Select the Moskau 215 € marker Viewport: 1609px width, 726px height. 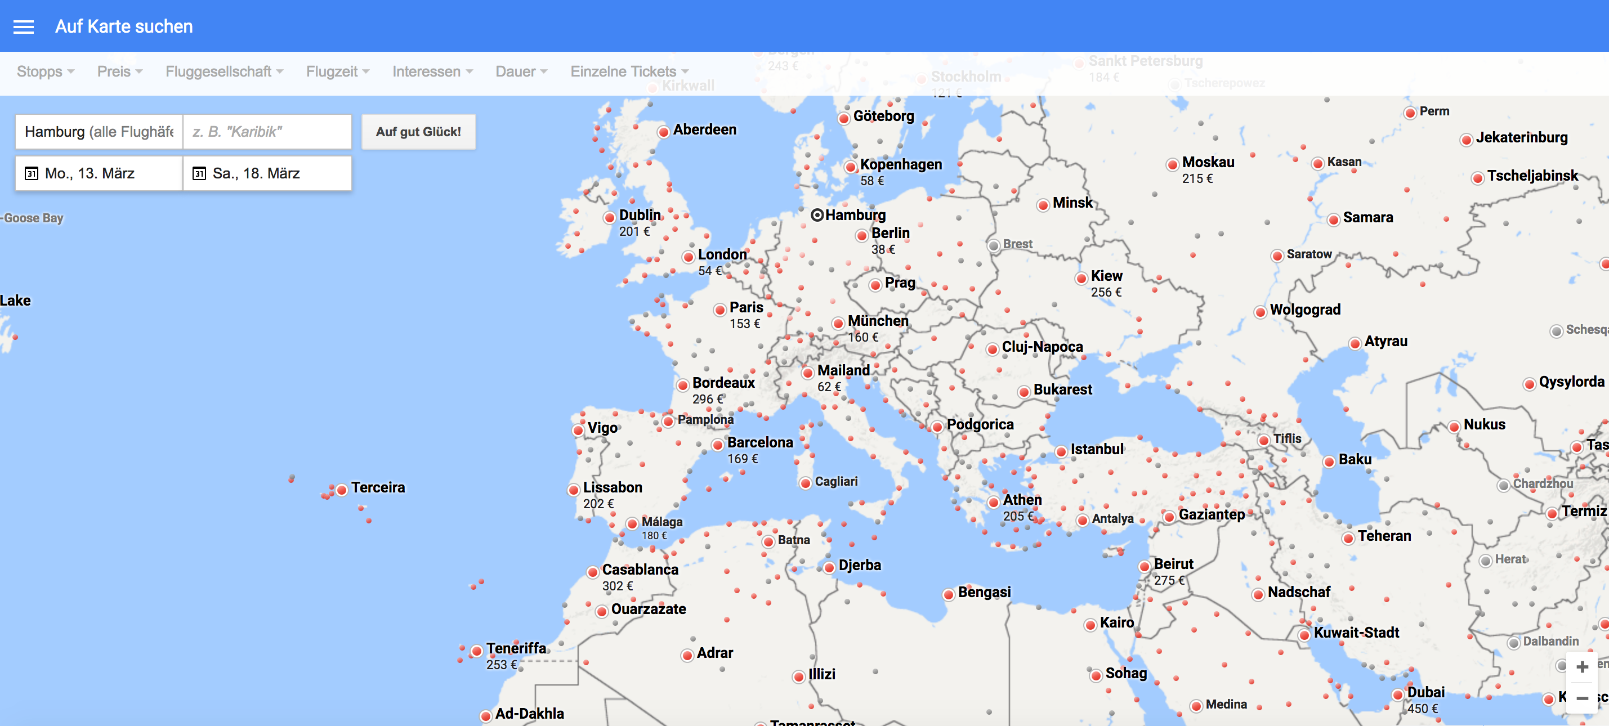pyautogui.click(x=1173, y=165)
